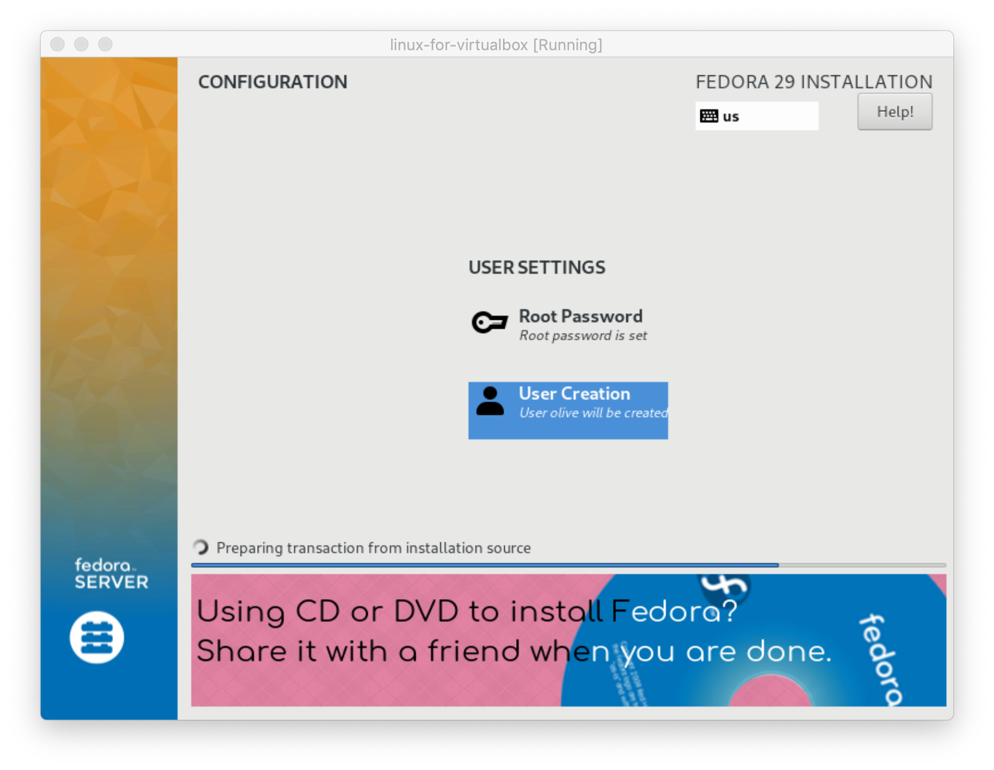Click the Fedora CD/DVD promotional banner
This screenshot has width=994, height=770.
click(568, 640)
